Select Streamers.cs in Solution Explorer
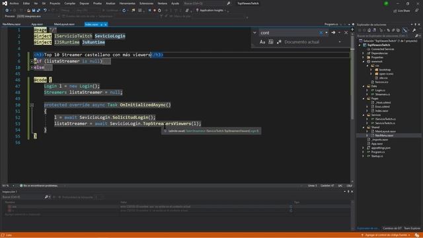 (382, 95)
